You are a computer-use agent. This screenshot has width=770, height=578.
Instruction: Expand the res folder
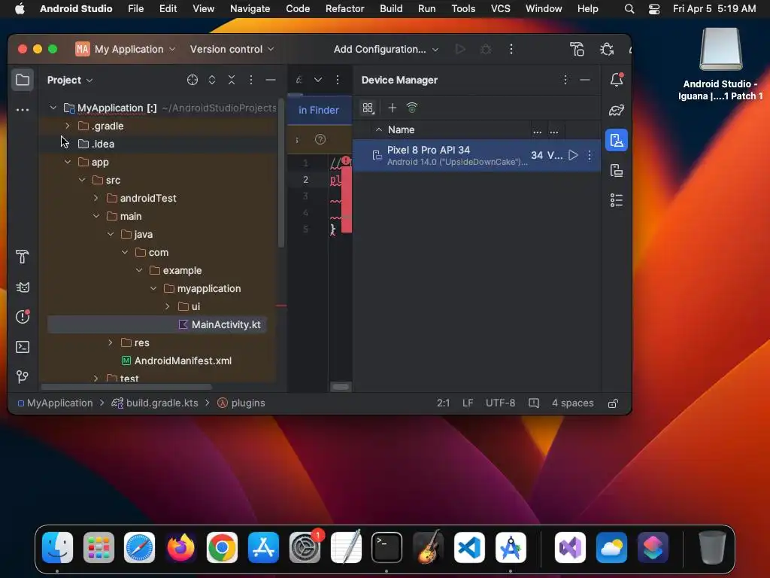click(x=111, y=342)
